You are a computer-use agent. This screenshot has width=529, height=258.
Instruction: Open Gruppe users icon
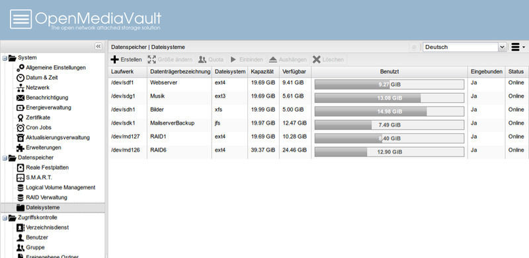point(20,247)
